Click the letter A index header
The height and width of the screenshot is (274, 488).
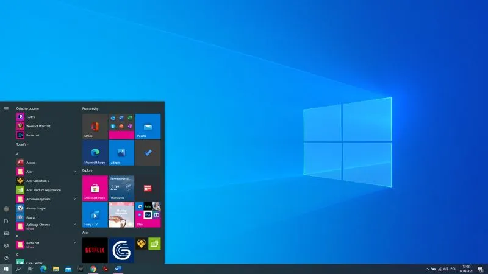click(18, 154)
